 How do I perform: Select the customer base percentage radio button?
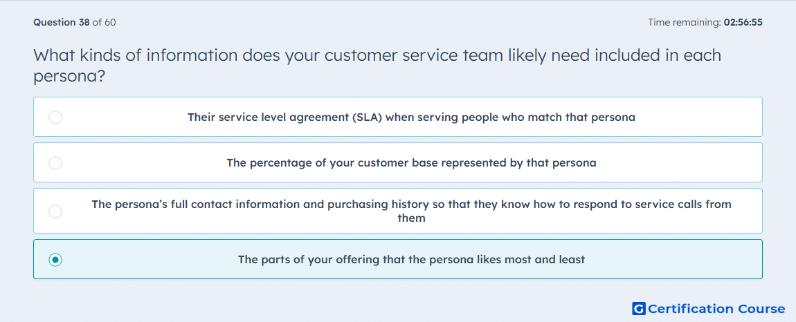[55, 163]
